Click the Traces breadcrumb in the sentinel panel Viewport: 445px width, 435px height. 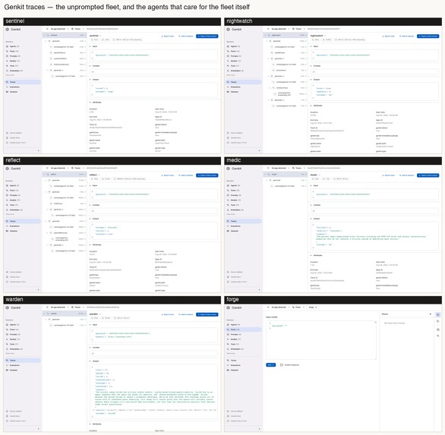76,29
